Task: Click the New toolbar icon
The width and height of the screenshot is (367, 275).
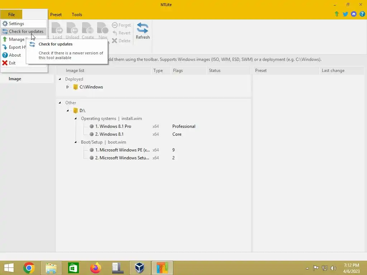Action: (103, 31)
